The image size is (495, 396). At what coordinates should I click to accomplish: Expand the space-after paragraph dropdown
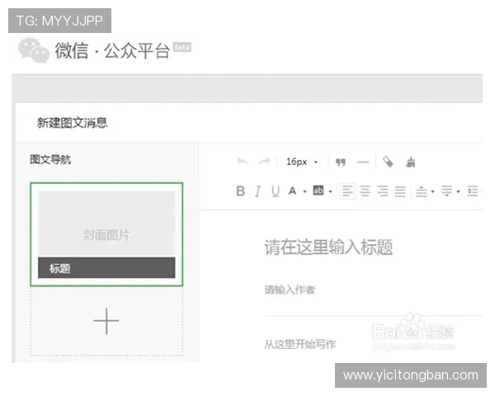458,191
